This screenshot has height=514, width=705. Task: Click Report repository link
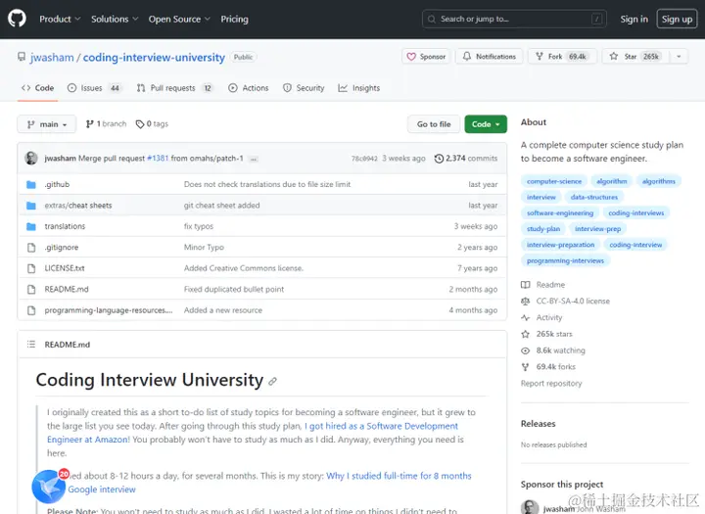pyautogui.click(x=551, y=384)
